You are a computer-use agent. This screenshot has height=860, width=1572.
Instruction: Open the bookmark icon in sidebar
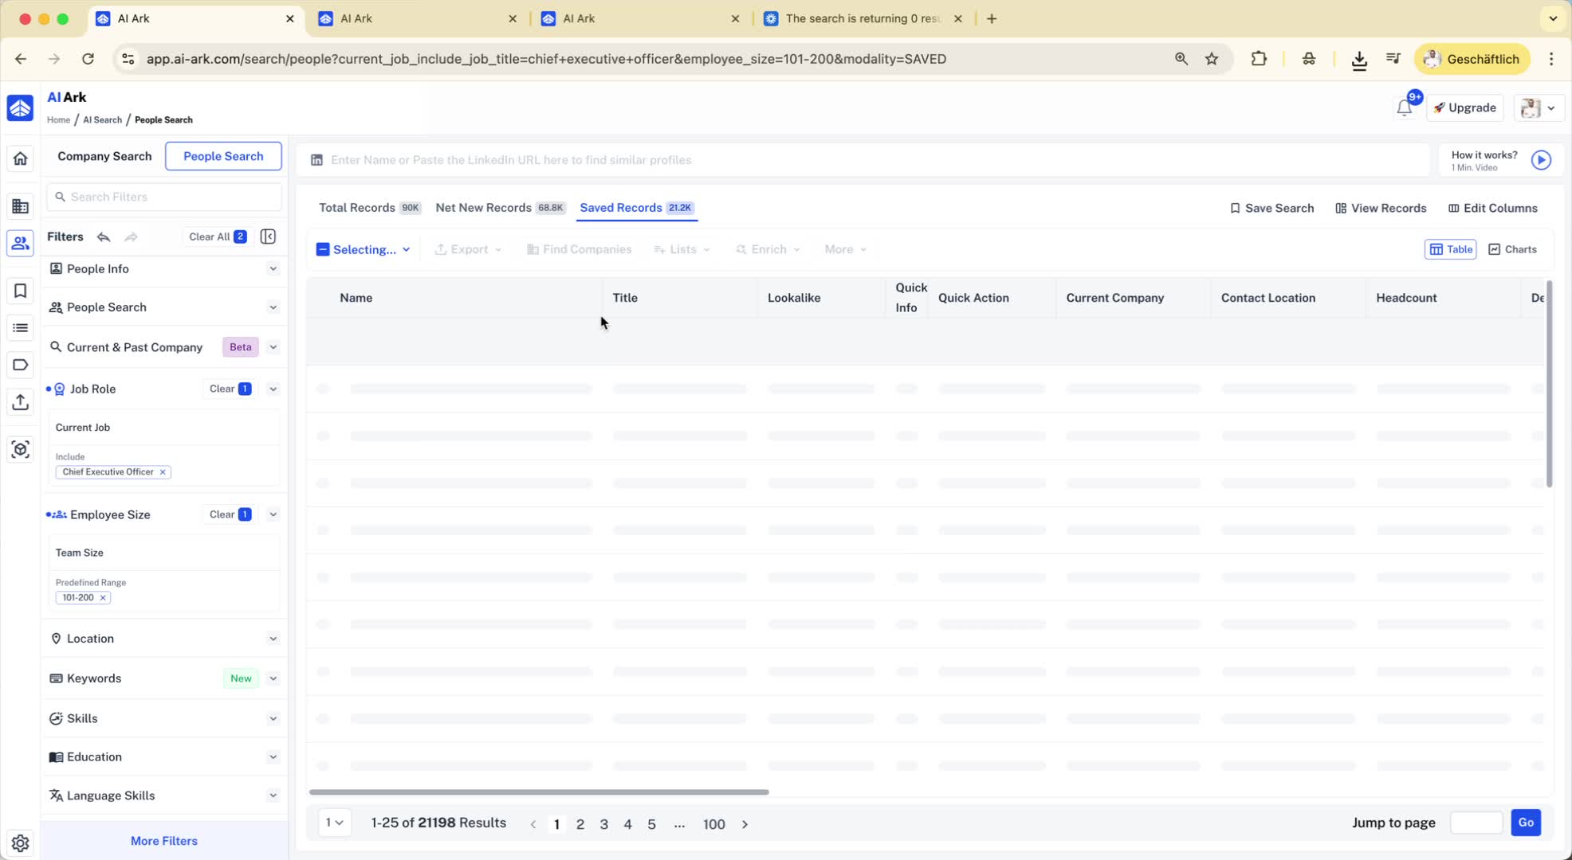pyautogui.click(x=21, y=291)
